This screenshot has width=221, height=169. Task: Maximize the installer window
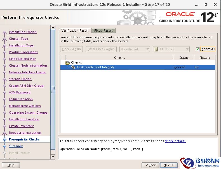(206, 4)
